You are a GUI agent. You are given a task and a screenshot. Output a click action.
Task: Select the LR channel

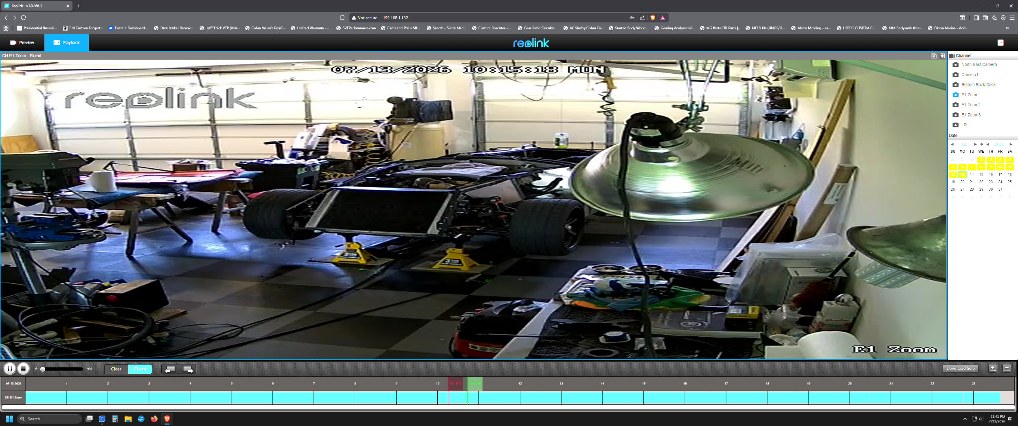pyautogui.click(x=964, y=125)
